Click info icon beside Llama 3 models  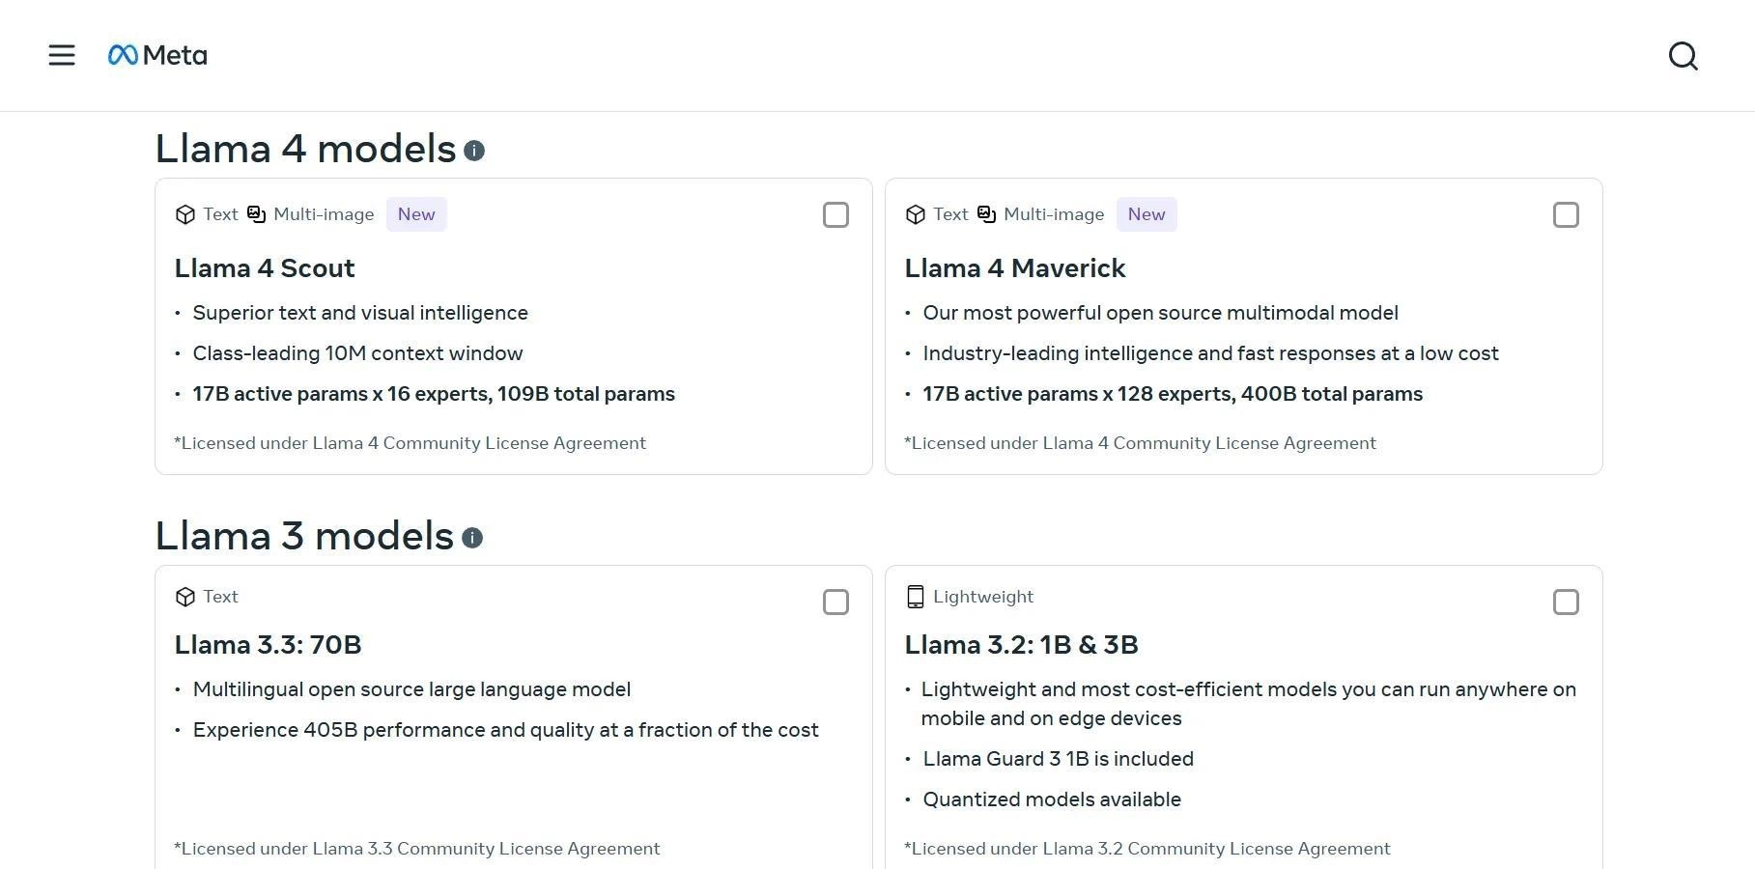click(x=472, y=538)
